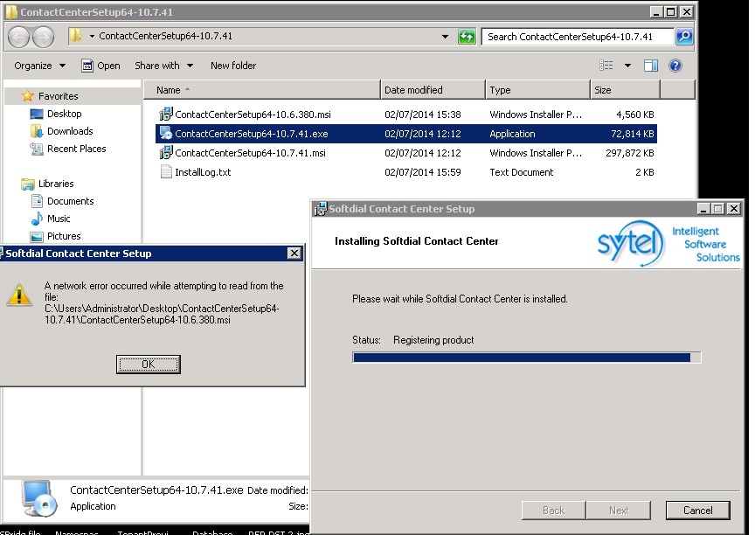Open the view options dropdown arrow

click(627, 66)
